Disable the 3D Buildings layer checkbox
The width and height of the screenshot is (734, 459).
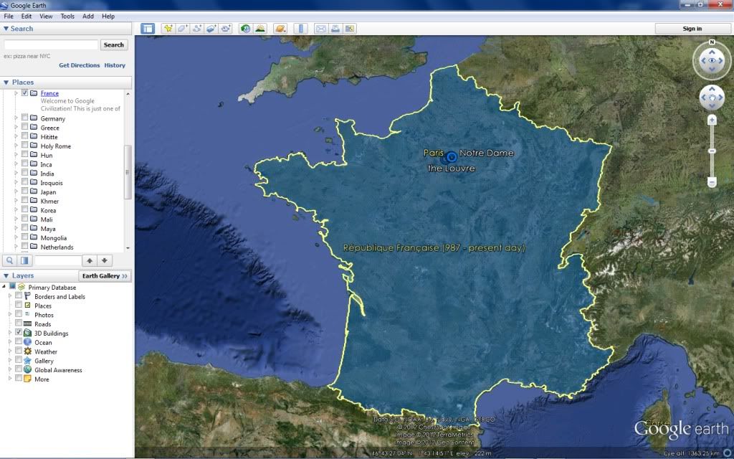19,333
